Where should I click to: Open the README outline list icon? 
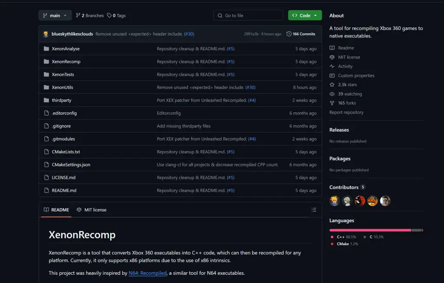(314, 210)
